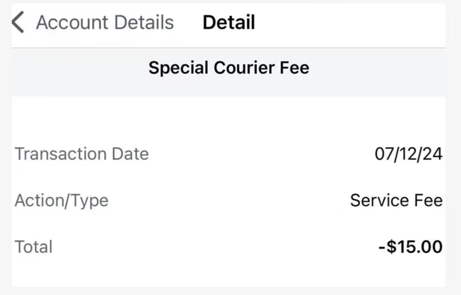Tap blank space between Account Details and Detail
Viewport: 461px width, 295px height.
click(x=188, y=22)
